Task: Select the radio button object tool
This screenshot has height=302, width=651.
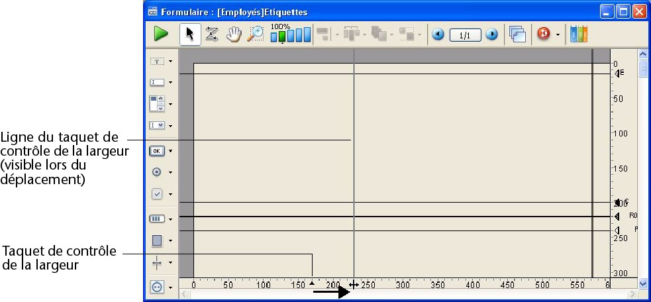Action: [157, 172]
